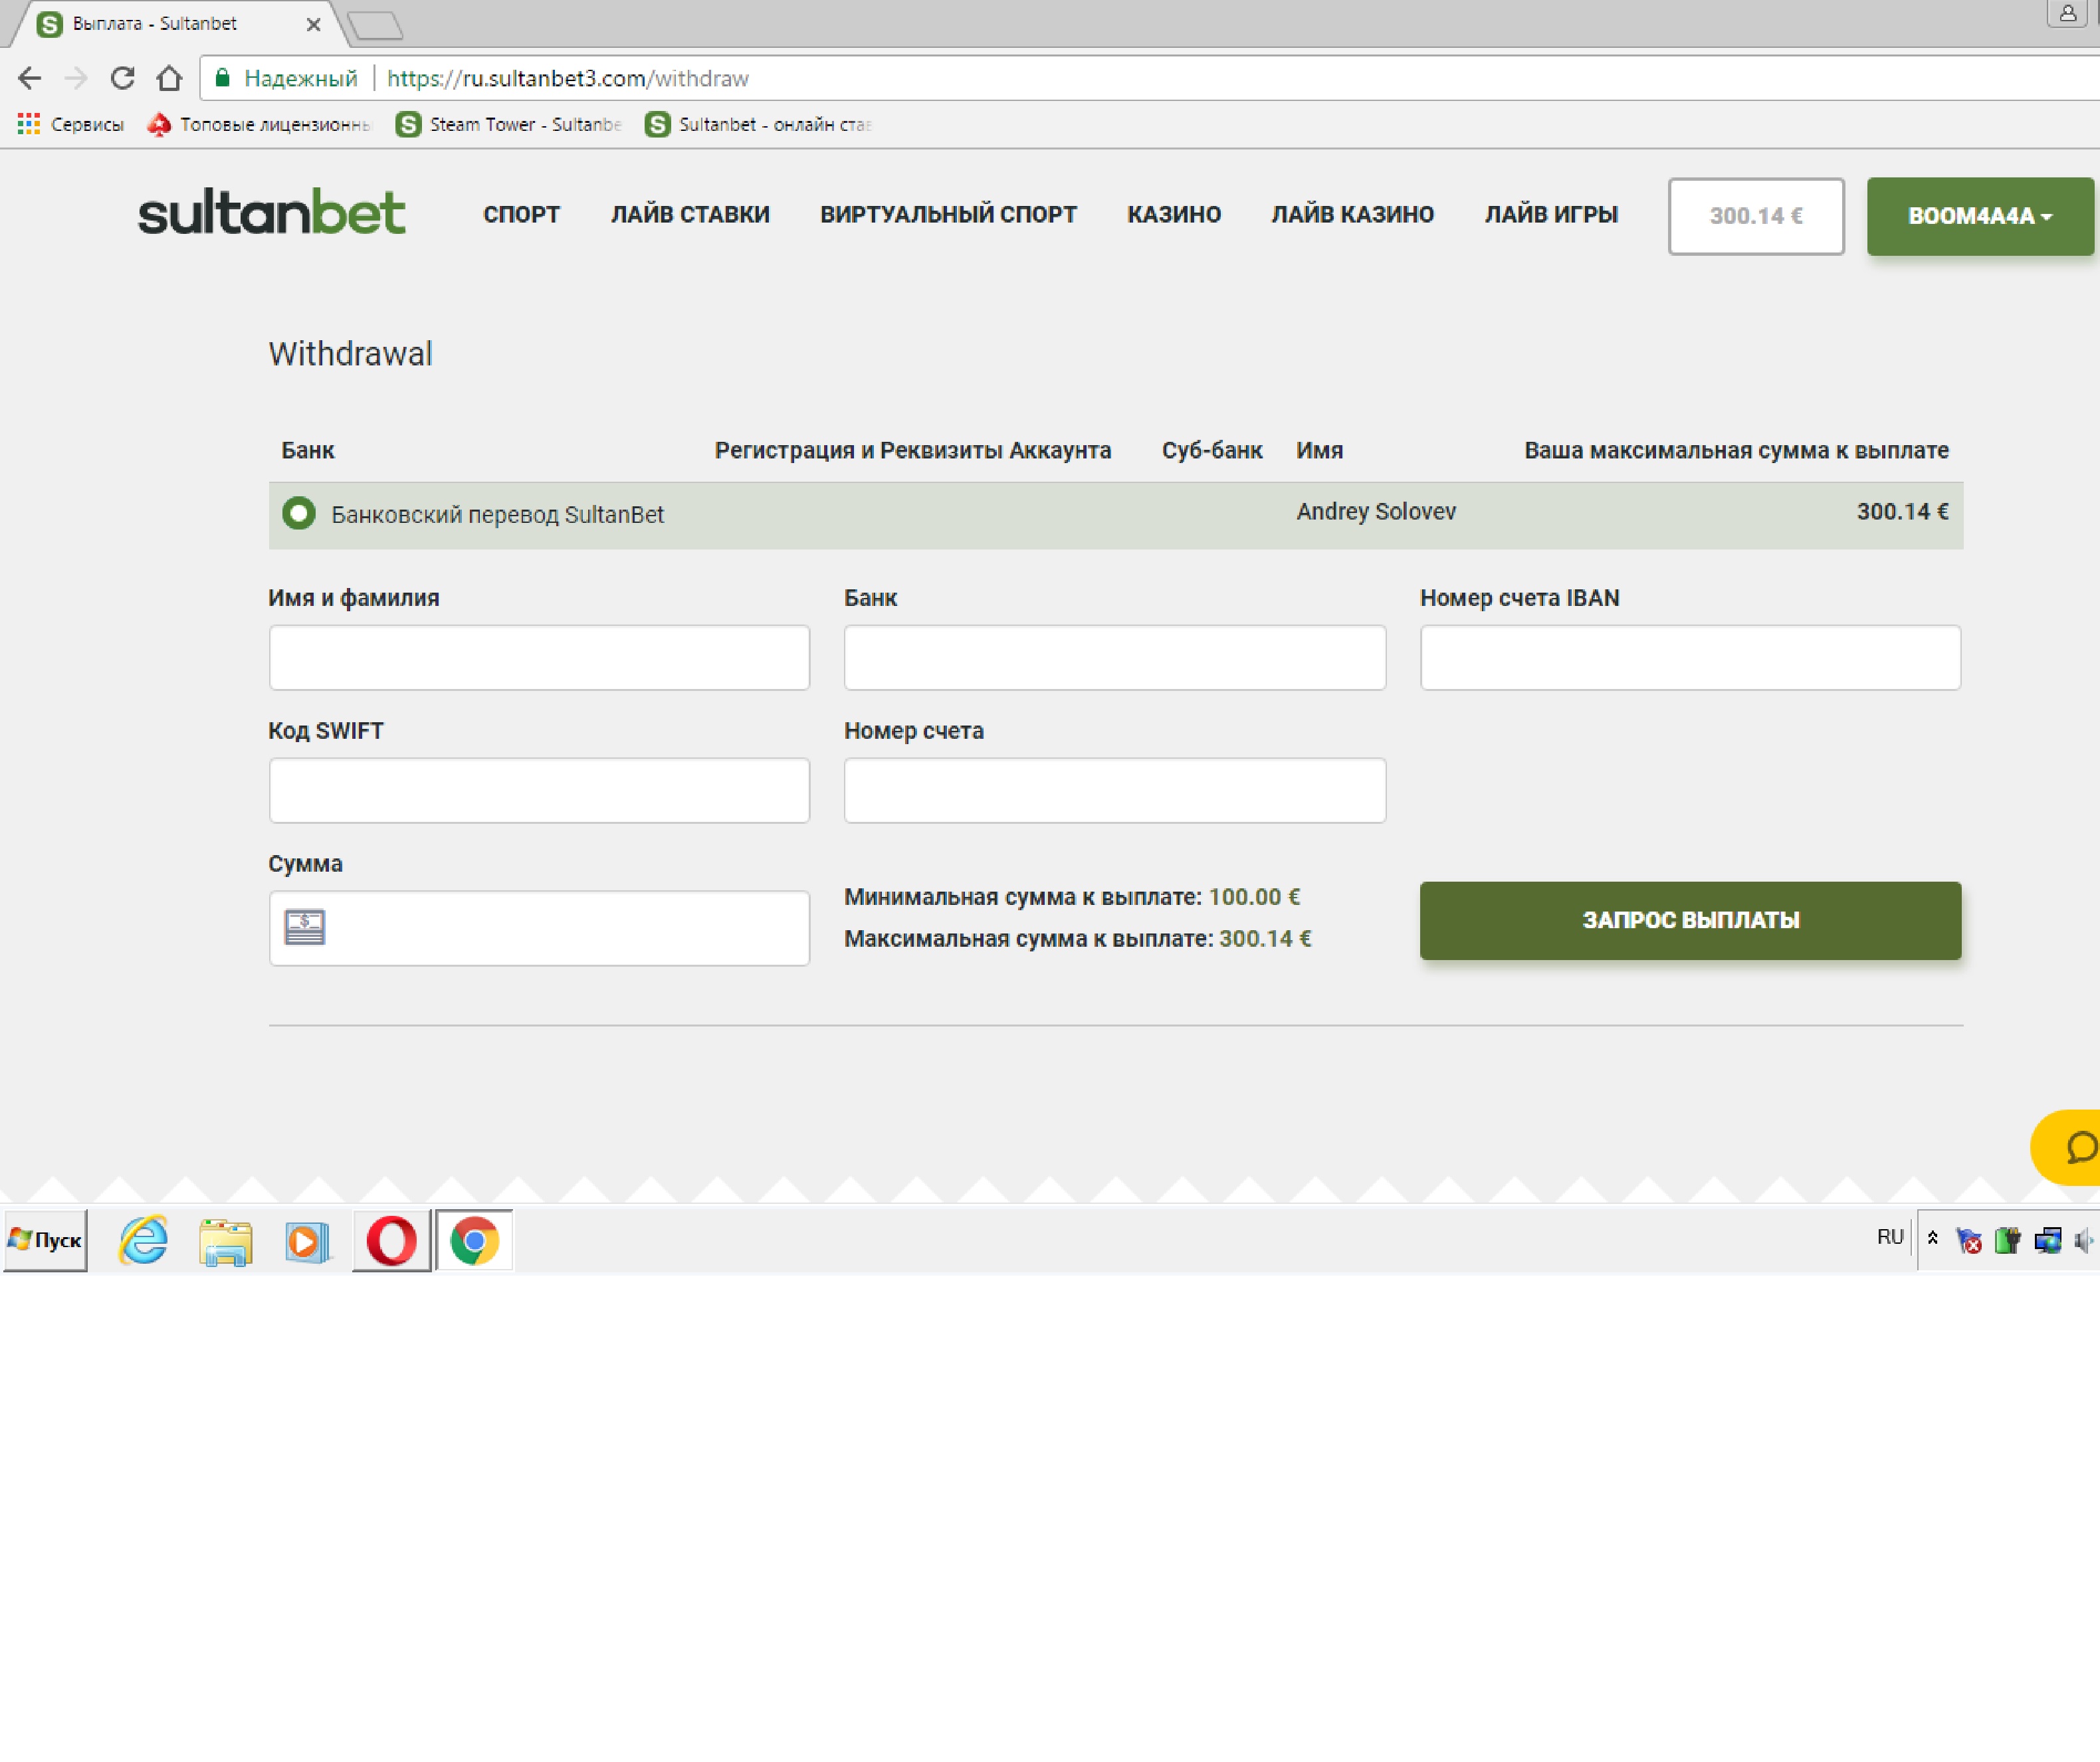The height and width of the screenshot is (1762, 2100).
Task: Go back with the browser arrow
Action: [x=30, y=78]
